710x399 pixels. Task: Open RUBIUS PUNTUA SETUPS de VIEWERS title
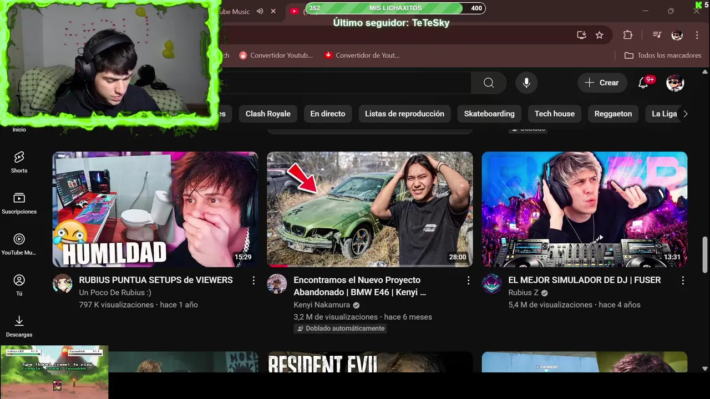(156, 280)
